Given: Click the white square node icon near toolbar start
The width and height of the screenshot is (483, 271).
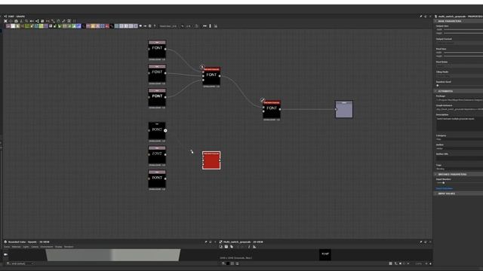Looking at the screenshot, I should pos(13,26).
